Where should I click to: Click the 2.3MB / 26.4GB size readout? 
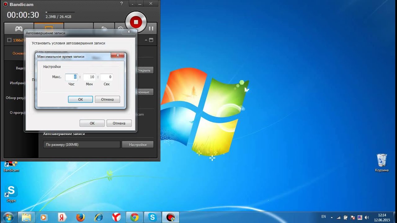[x=58, y=17]
